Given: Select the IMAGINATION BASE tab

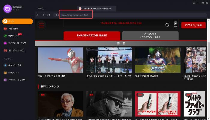Looking at the screenshot, I should pyautogui.click(x=92, y=36).
